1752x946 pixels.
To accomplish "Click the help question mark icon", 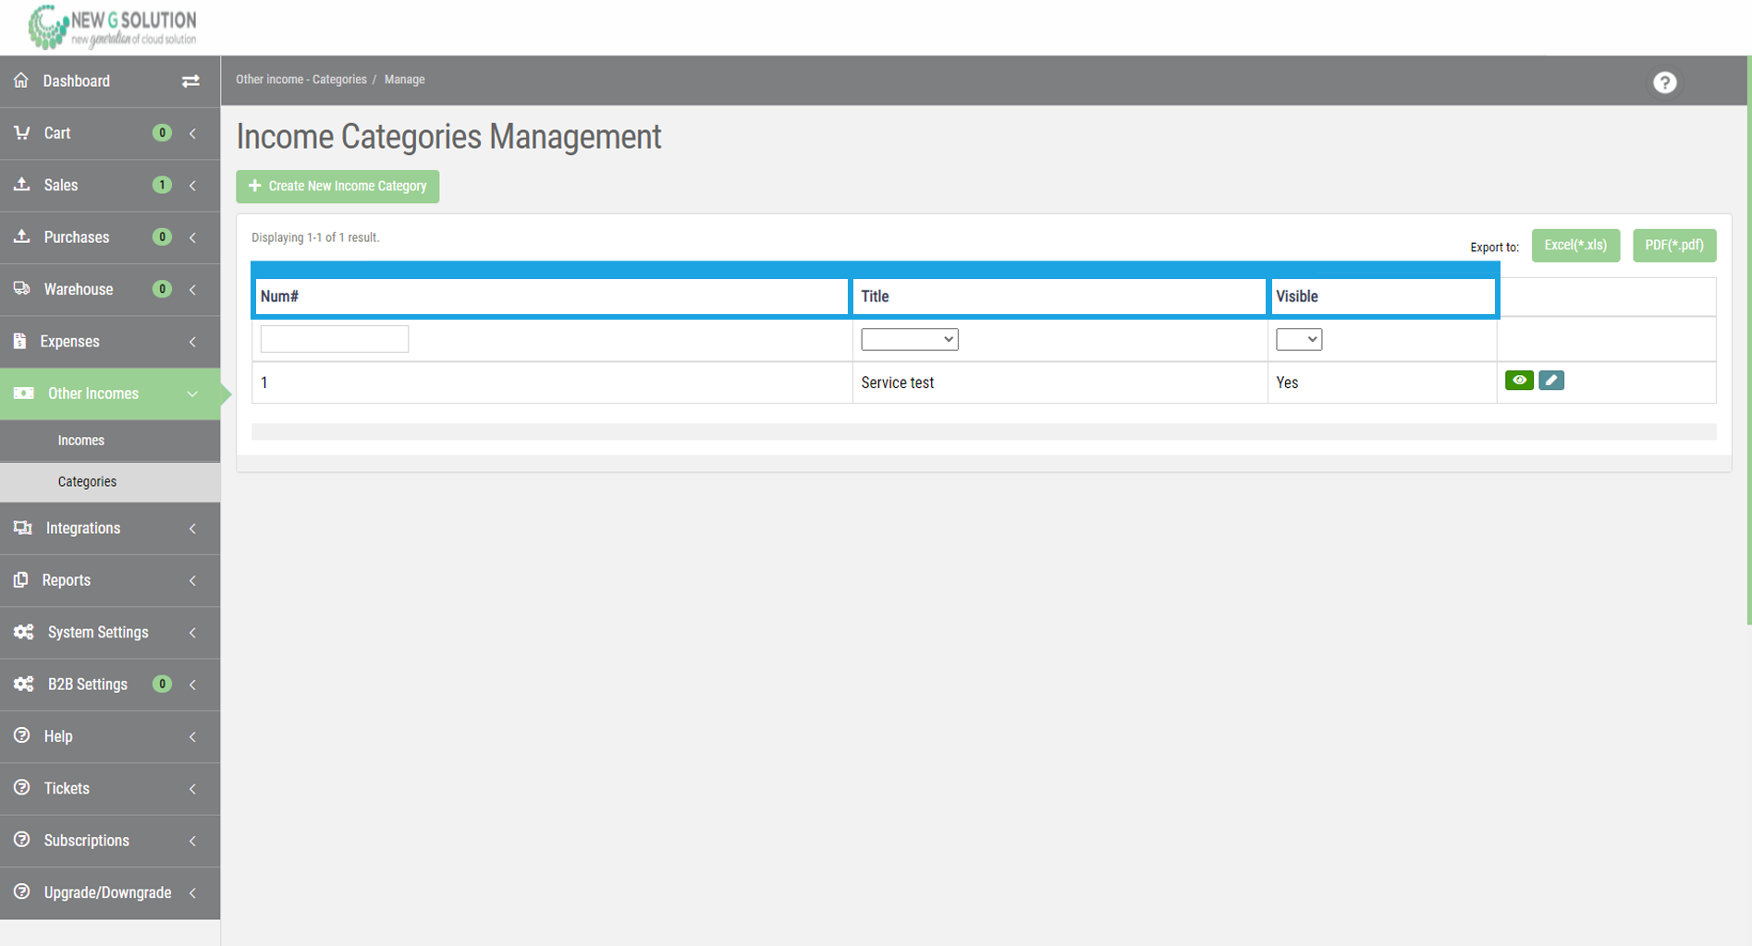I will (x=1664, y=82).
